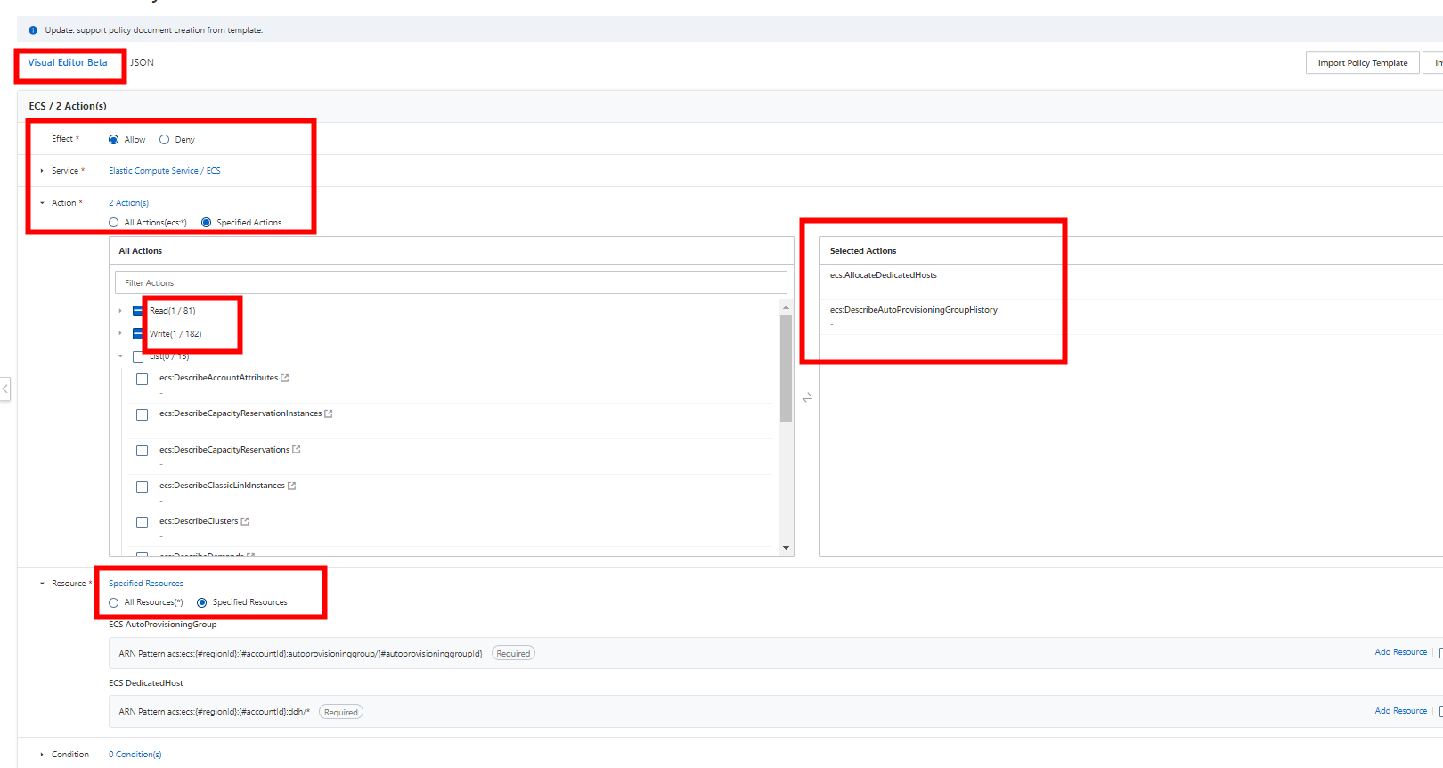1443x768 pixels.
Task: Click the ECS / 2 Action(s) statement header
Action: (x=68, y=106)
